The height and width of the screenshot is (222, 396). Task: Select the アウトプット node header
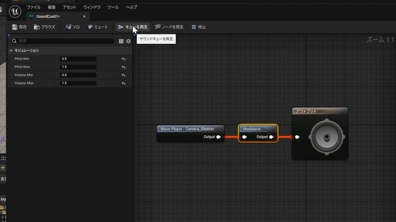coord(320,111)
